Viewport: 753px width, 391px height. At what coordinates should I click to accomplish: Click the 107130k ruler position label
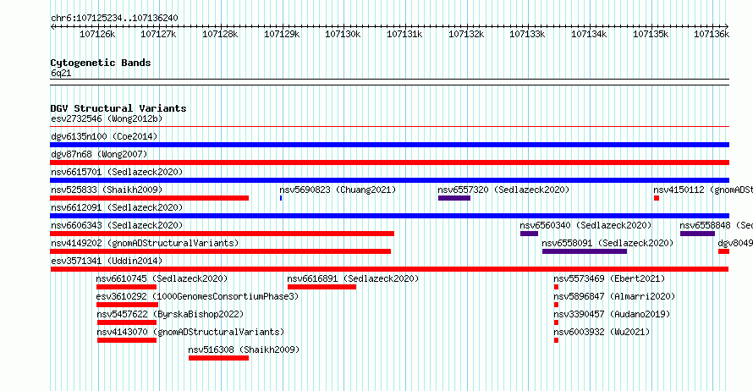pyautogui.click(x=343, y=34)
